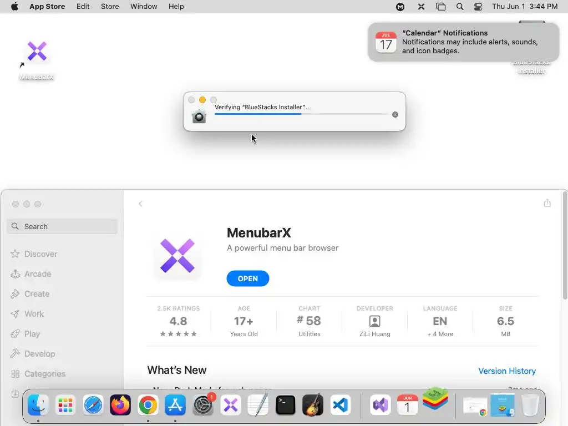This screenshot has height=426, width=568.
Task: Open Google Chrome from the Dock
Action: [148, 405]
